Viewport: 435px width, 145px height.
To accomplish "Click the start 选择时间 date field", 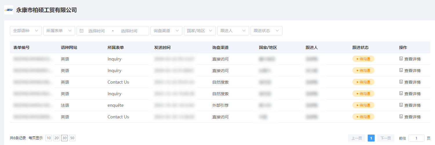I will [97, 31].
